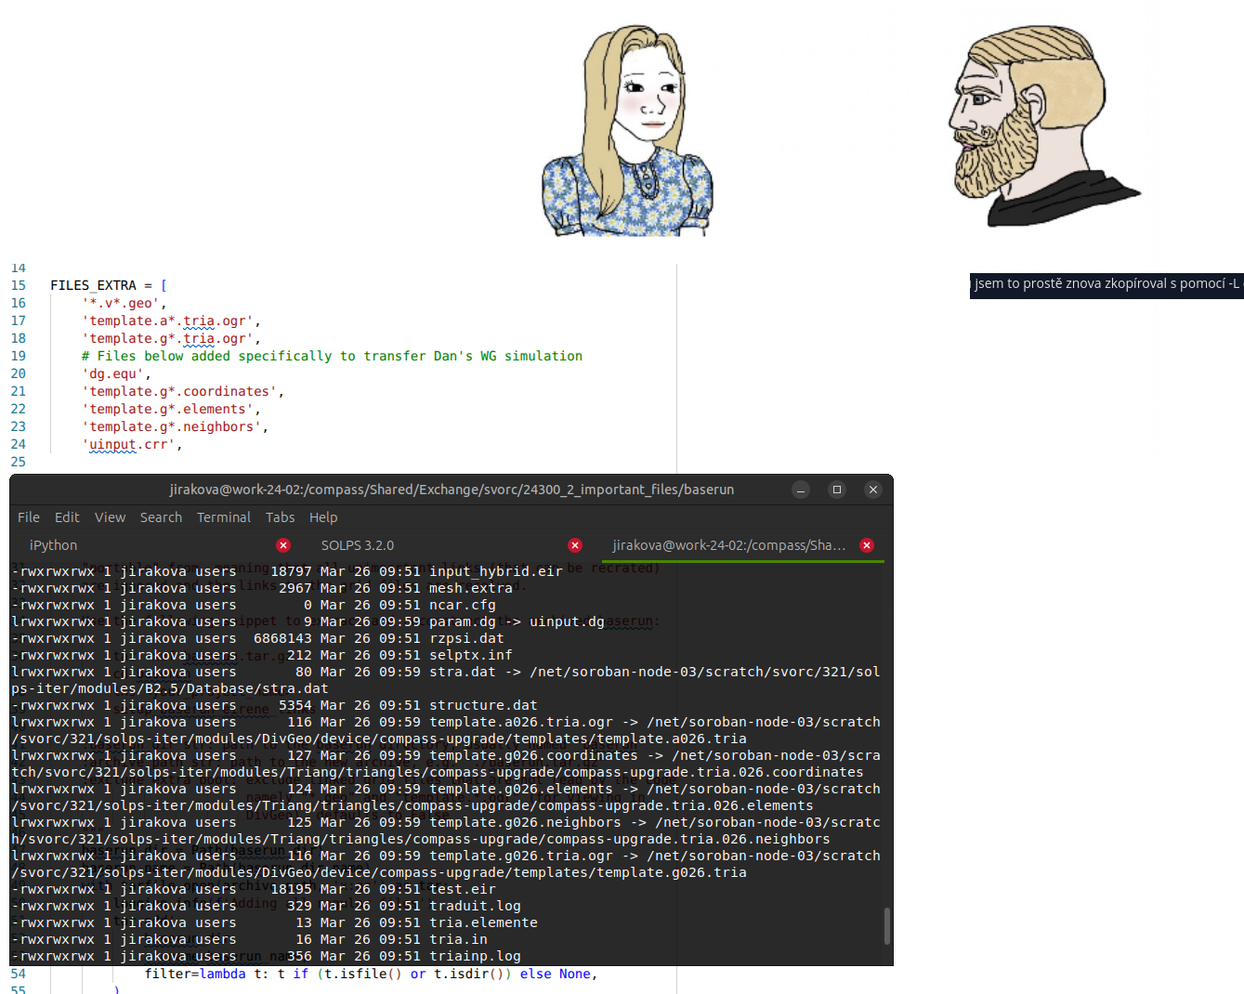1244x994 pixels.
Task: Click the comment about Dan's WG simulation
Action: pyautogui.click(x=332, y=356)
